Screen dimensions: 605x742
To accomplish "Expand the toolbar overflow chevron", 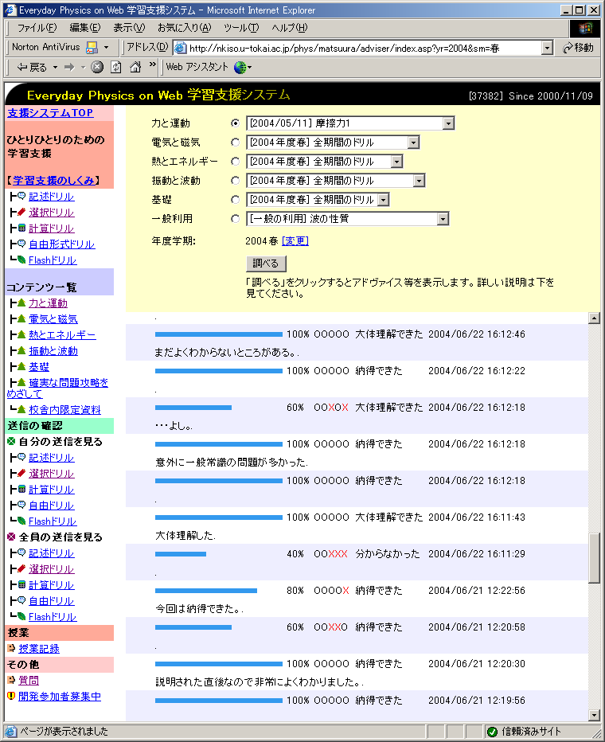I will click(152, 64).
